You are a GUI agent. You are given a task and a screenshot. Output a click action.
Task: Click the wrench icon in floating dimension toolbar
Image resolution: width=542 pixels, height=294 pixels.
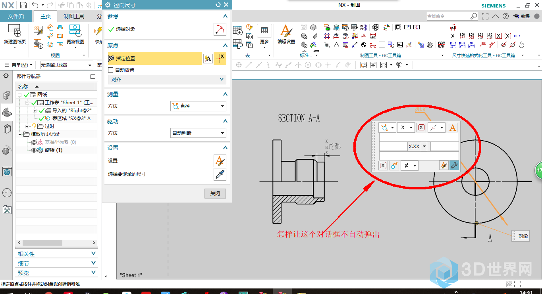click(x=454, y=166)
